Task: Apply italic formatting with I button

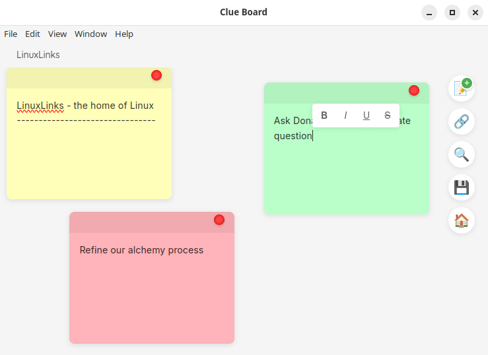Action: click(345, 115)
